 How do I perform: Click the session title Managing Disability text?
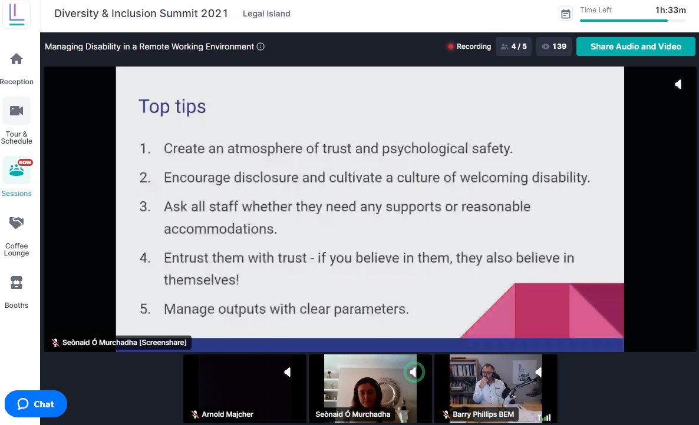tap(149, 47)
